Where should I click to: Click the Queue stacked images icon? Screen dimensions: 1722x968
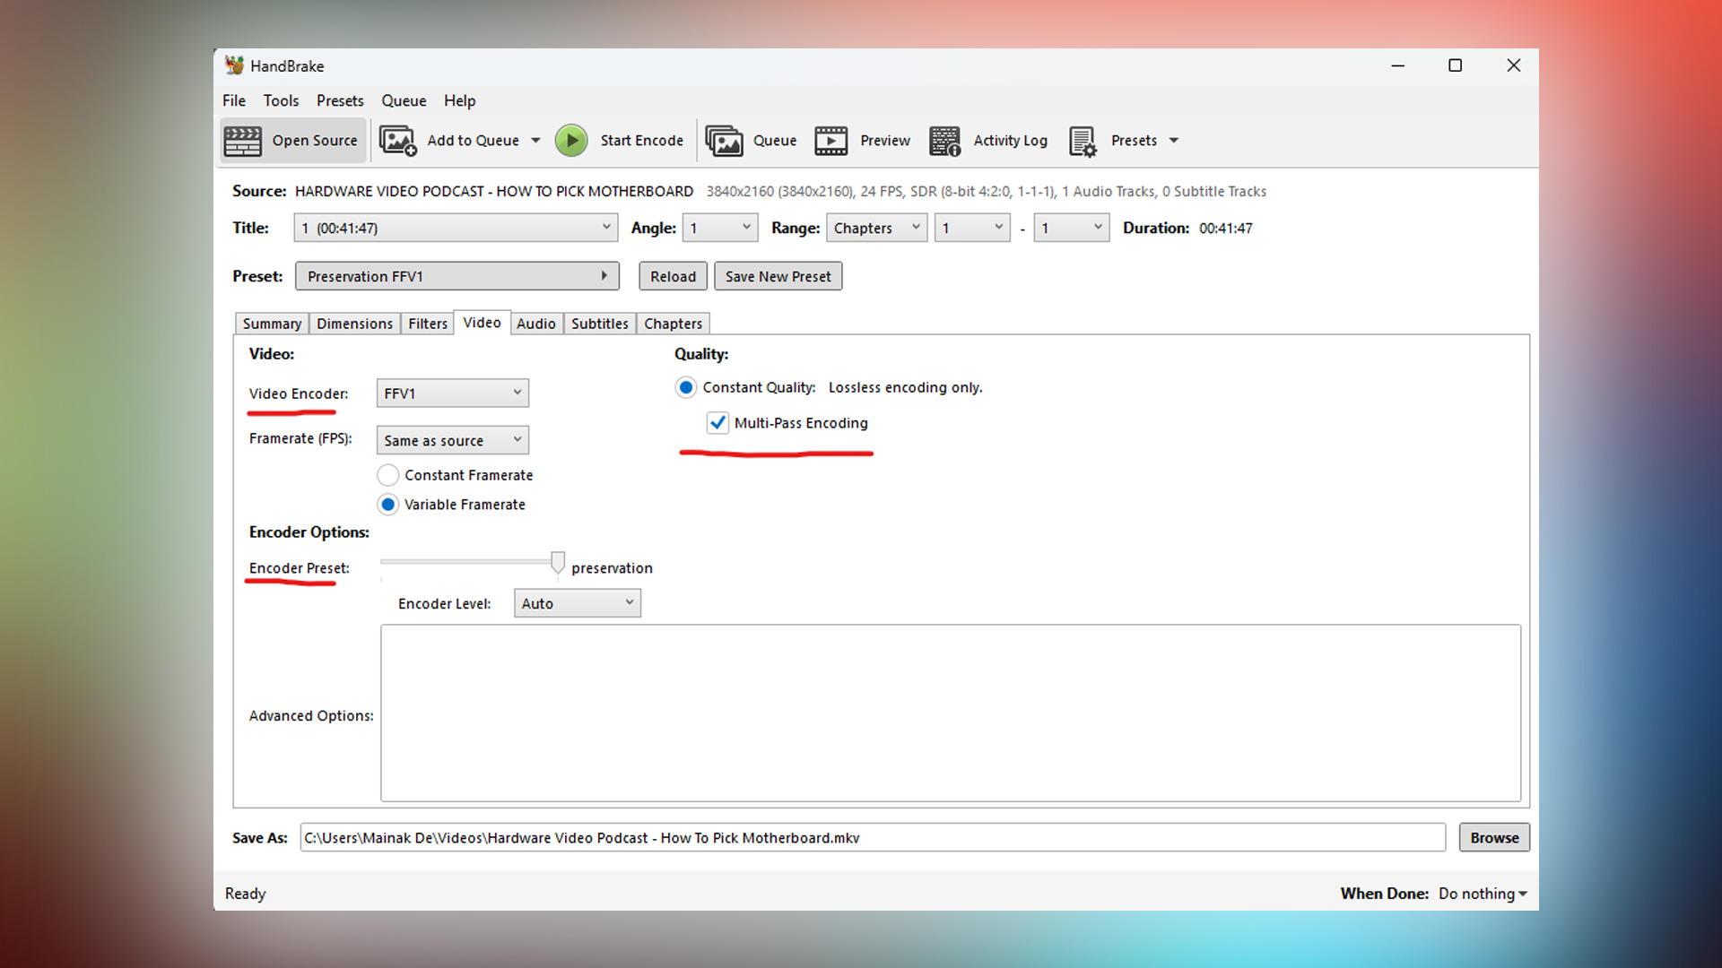(x=724, y=141)
